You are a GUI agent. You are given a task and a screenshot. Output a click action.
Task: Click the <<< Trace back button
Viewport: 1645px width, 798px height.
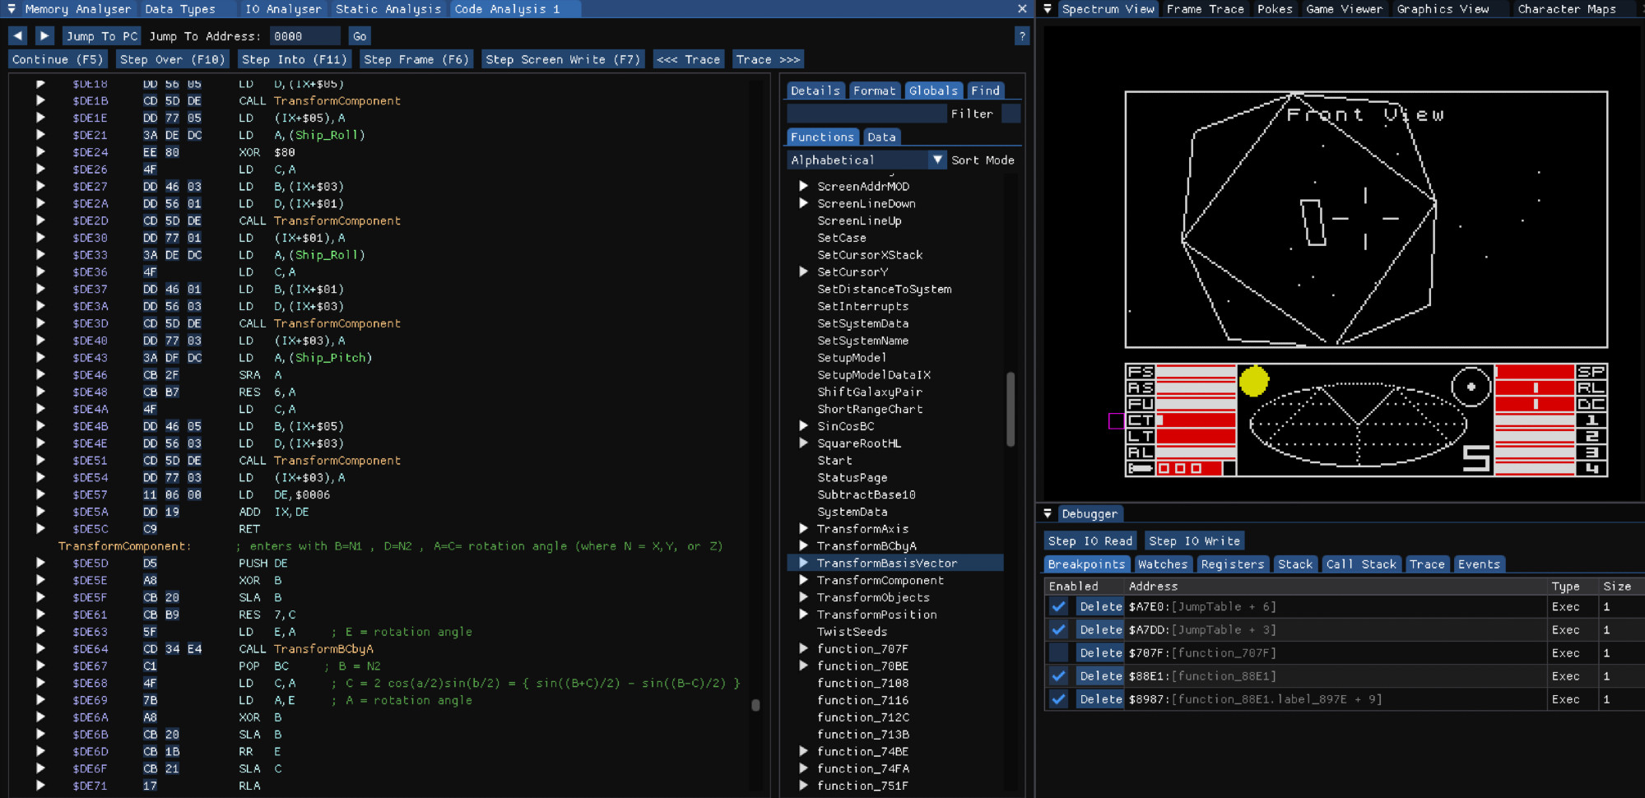click(x=689, y=59)
